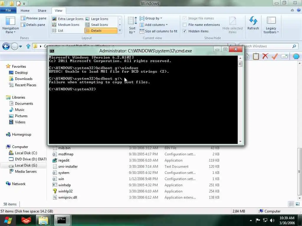Click the orange checkmark toolbar icon

click(x=275, y=56)
